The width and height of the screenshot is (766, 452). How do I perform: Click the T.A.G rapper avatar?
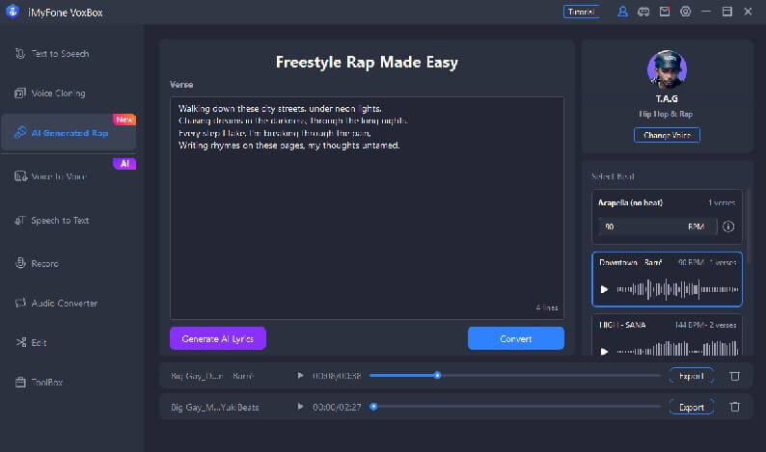click(x=667, y=69)
